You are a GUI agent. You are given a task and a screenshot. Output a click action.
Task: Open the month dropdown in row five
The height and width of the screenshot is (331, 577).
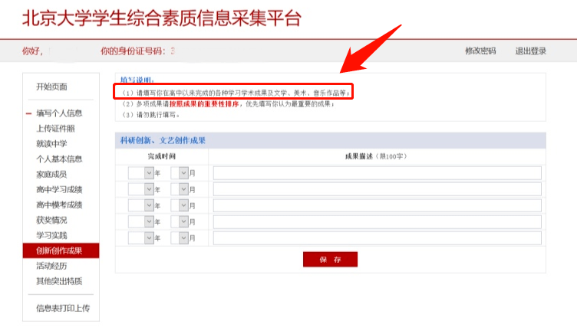pos(180,238)
